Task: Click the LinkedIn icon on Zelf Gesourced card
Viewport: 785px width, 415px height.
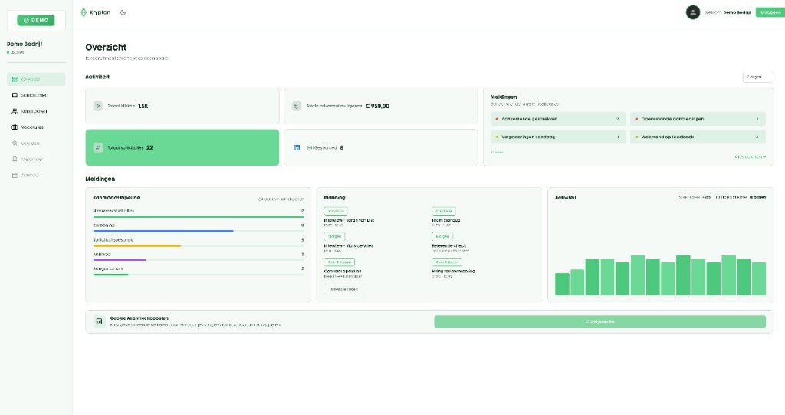Action: pos(297,147)
